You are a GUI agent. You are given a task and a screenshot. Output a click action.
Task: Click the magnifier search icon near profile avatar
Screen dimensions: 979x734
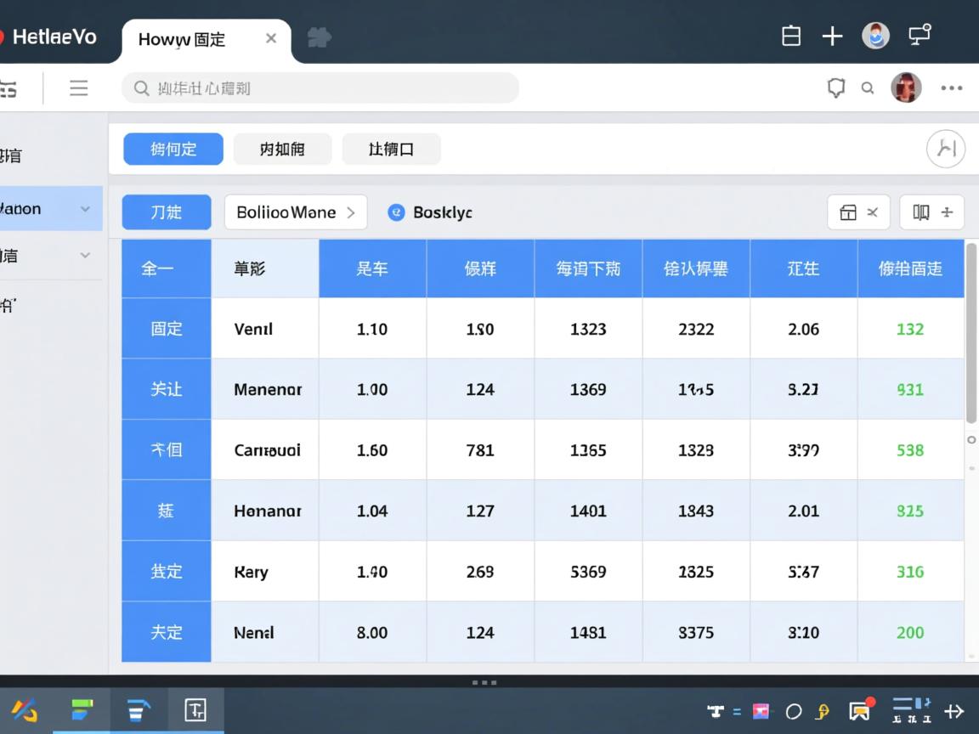click(x=867, y=88)
